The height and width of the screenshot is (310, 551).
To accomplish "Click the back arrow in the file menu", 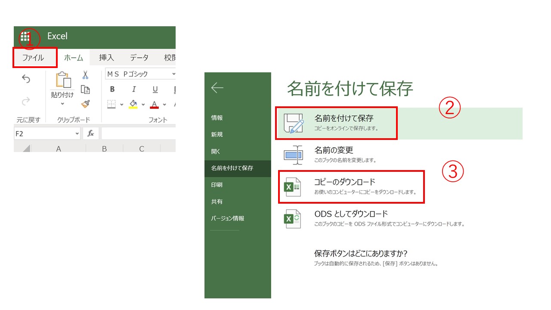I will [217, 88].
